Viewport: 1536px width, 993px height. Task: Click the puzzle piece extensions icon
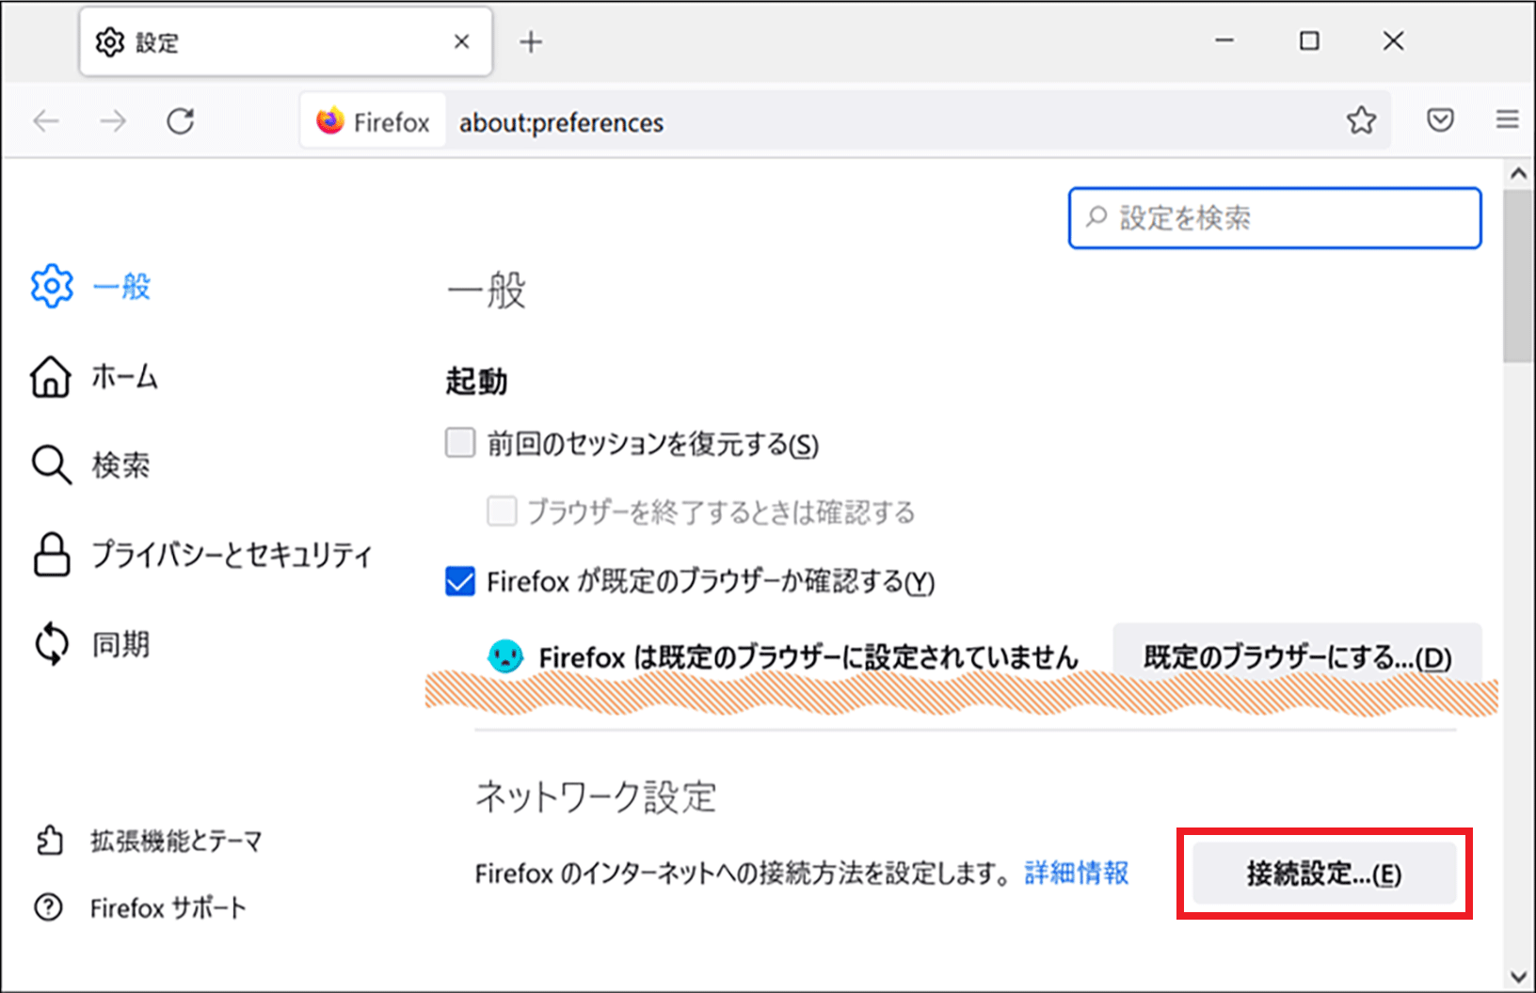(49, 840)
